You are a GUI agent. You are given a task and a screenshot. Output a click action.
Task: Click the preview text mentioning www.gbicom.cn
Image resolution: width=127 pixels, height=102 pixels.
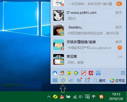(90, 48)
